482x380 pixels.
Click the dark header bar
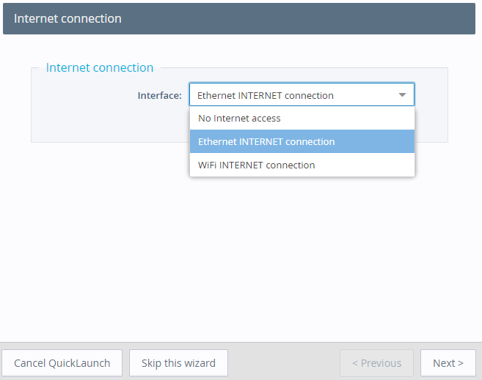(293, 18)
